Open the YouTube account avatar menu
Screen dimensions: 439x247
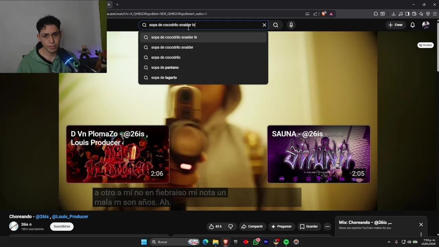click(426, 25)
